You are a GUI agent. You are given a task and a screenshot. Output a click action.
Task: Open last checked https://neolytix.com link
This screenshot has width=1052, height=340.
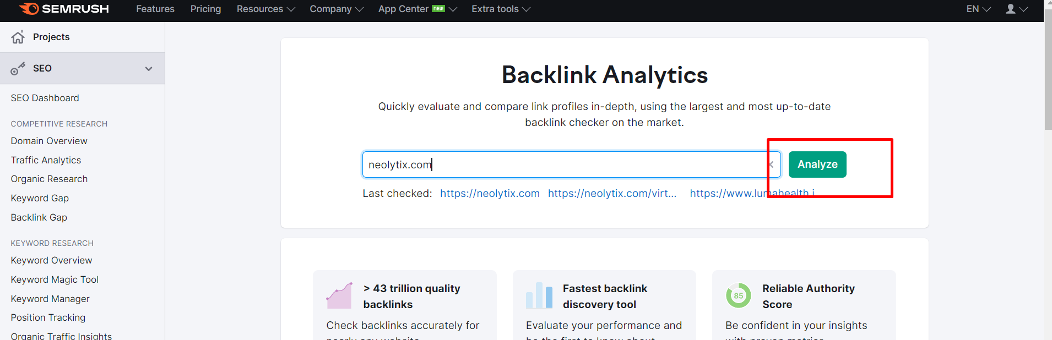(x=490, y=193)
